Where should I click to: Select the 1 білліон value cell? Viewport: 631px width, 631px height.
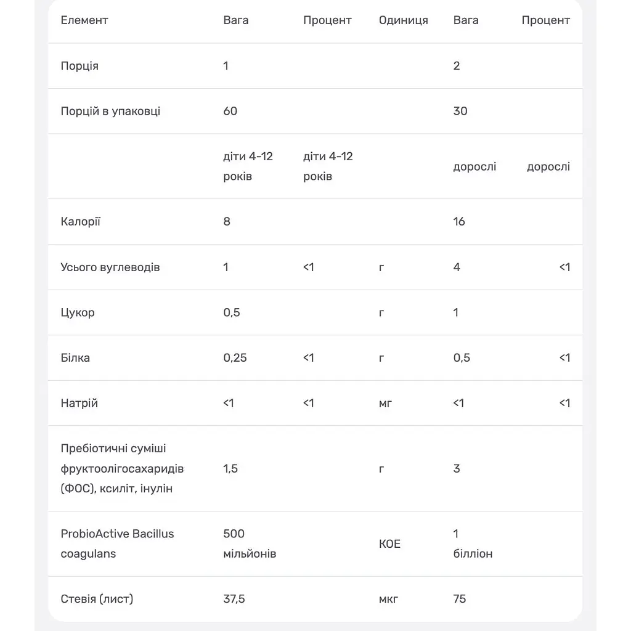coord(473,543)
